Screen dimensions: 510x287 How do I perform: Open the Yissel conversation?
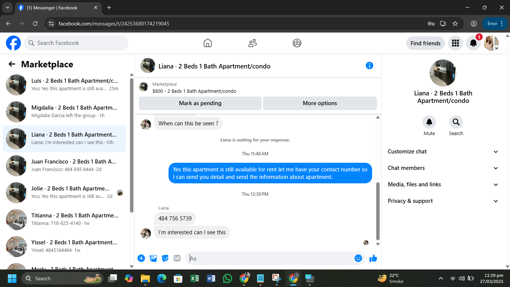coord(64,247)
